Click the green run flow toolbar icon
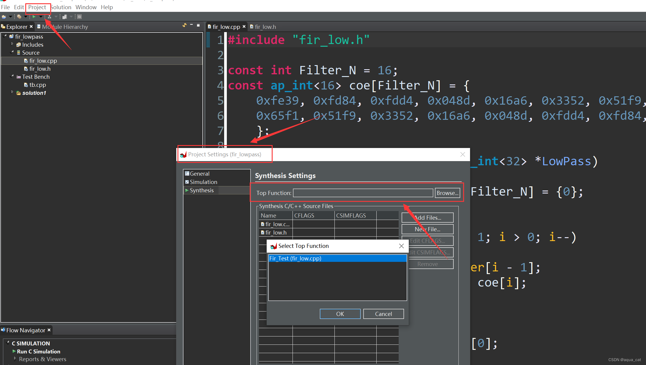 [34, 17]
